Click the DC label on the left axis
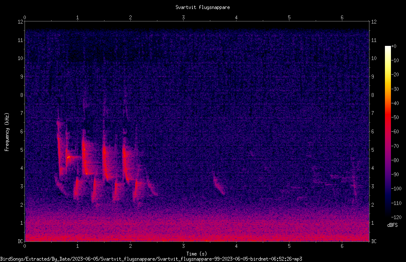This screenshot has width=406, height=262. point(20,241)
